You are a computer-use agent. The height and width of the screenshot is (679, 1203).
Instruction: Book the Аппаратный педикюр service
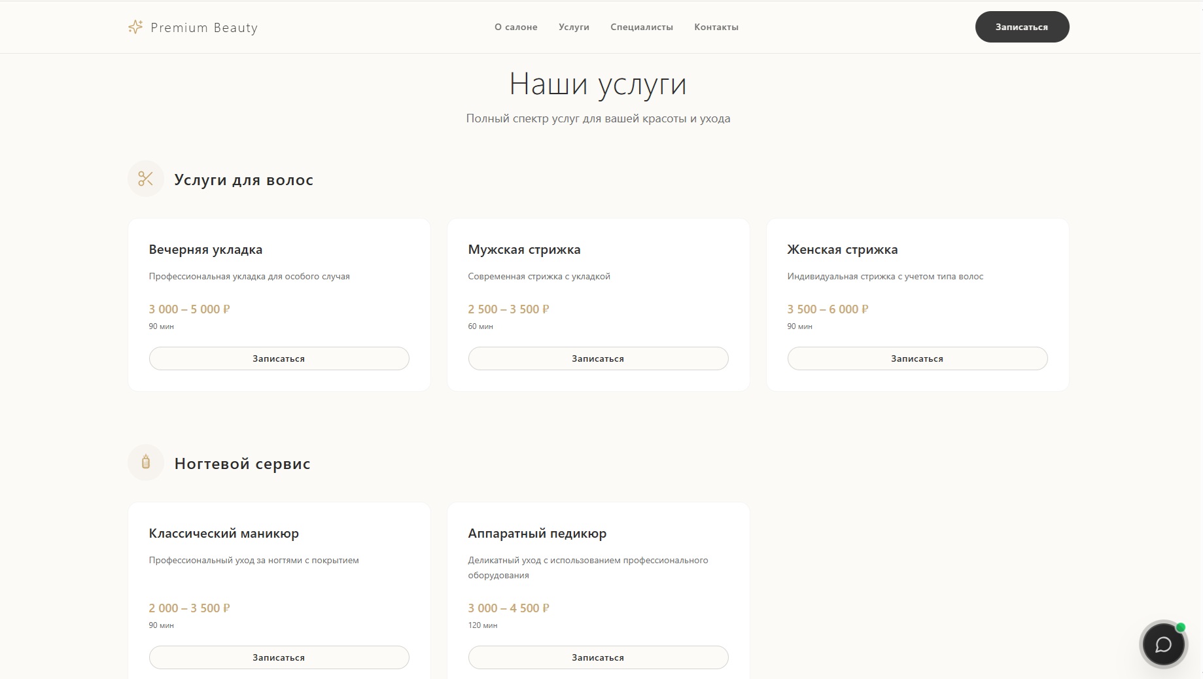click(x=597, y=657)
